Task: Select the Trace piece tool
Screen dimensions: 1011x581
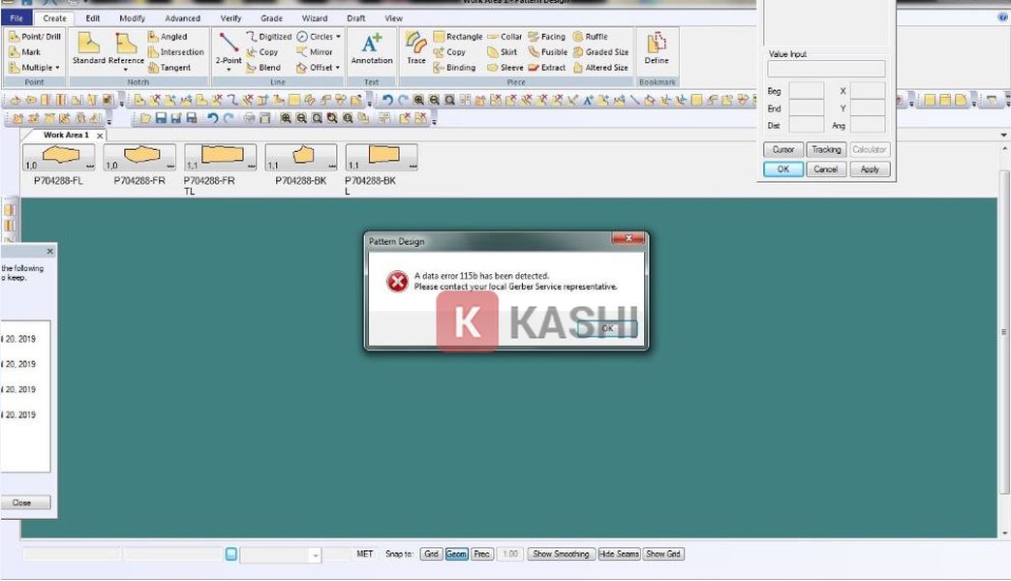Action: click(x=415, y=48)
